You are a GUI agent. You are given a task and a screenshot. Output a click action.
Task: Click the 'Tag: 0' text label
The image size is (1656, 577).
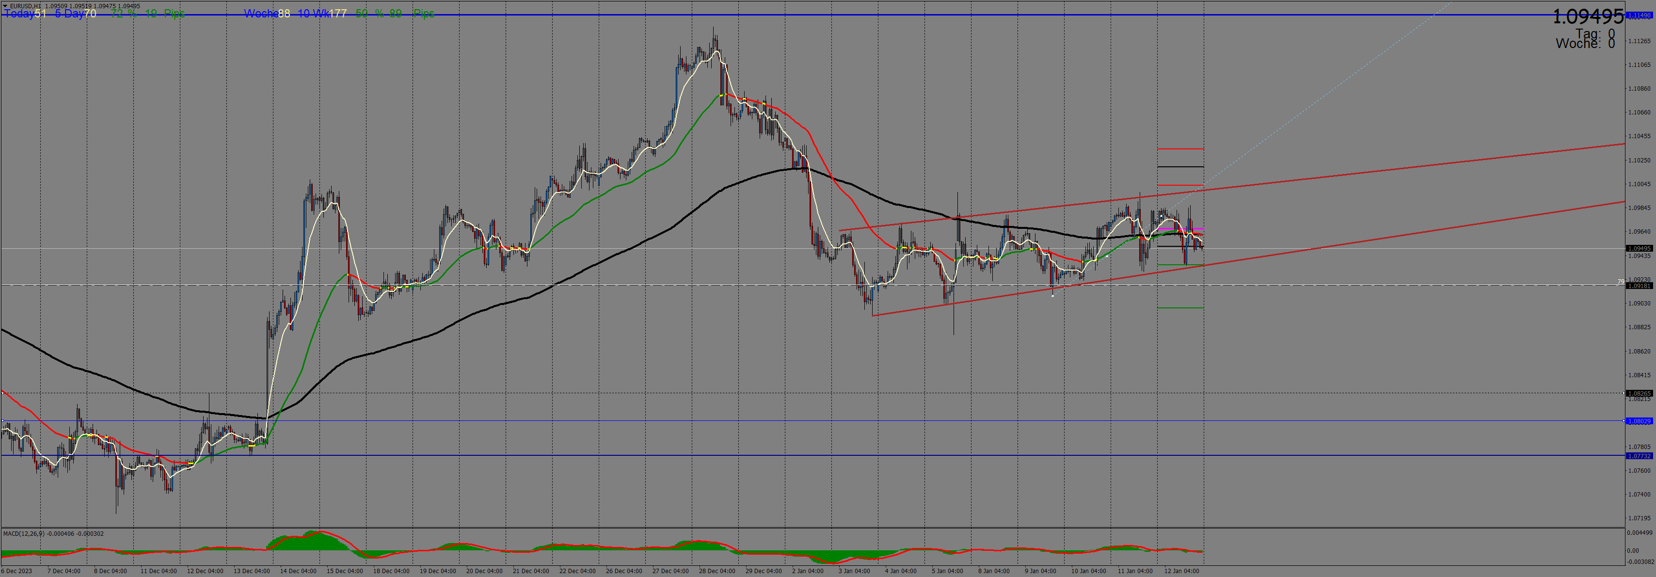1594,33
